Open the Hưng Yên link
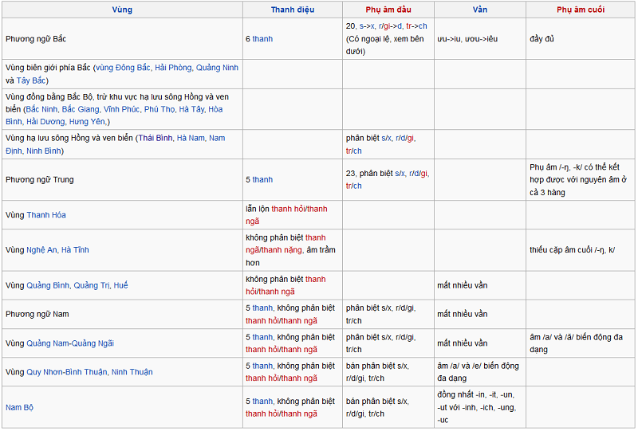The height and width of the screenshot is (431, 638). (87, 122)
